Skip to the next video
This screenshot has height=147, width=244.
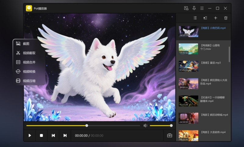coord(65,135)
